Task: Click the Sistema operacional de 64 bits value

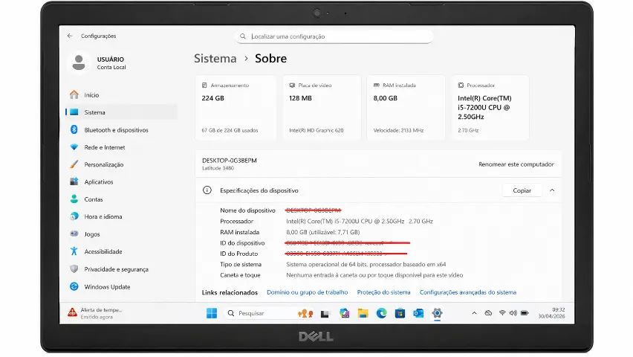Action: [x=366, y=265]
